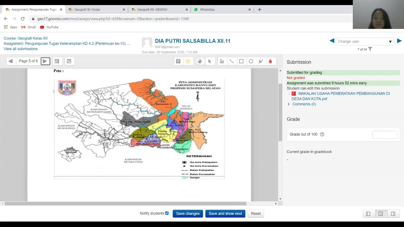Collapse the grade panel layout

click(368, 214)
